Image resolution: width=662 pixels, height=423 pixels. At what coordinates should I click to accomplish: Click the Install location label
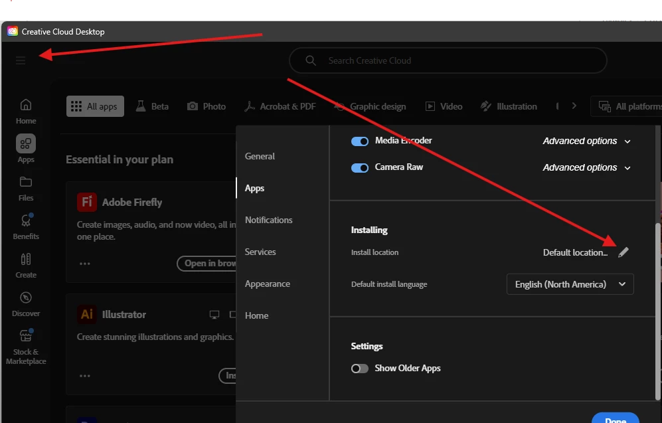(x=374, y=252)
